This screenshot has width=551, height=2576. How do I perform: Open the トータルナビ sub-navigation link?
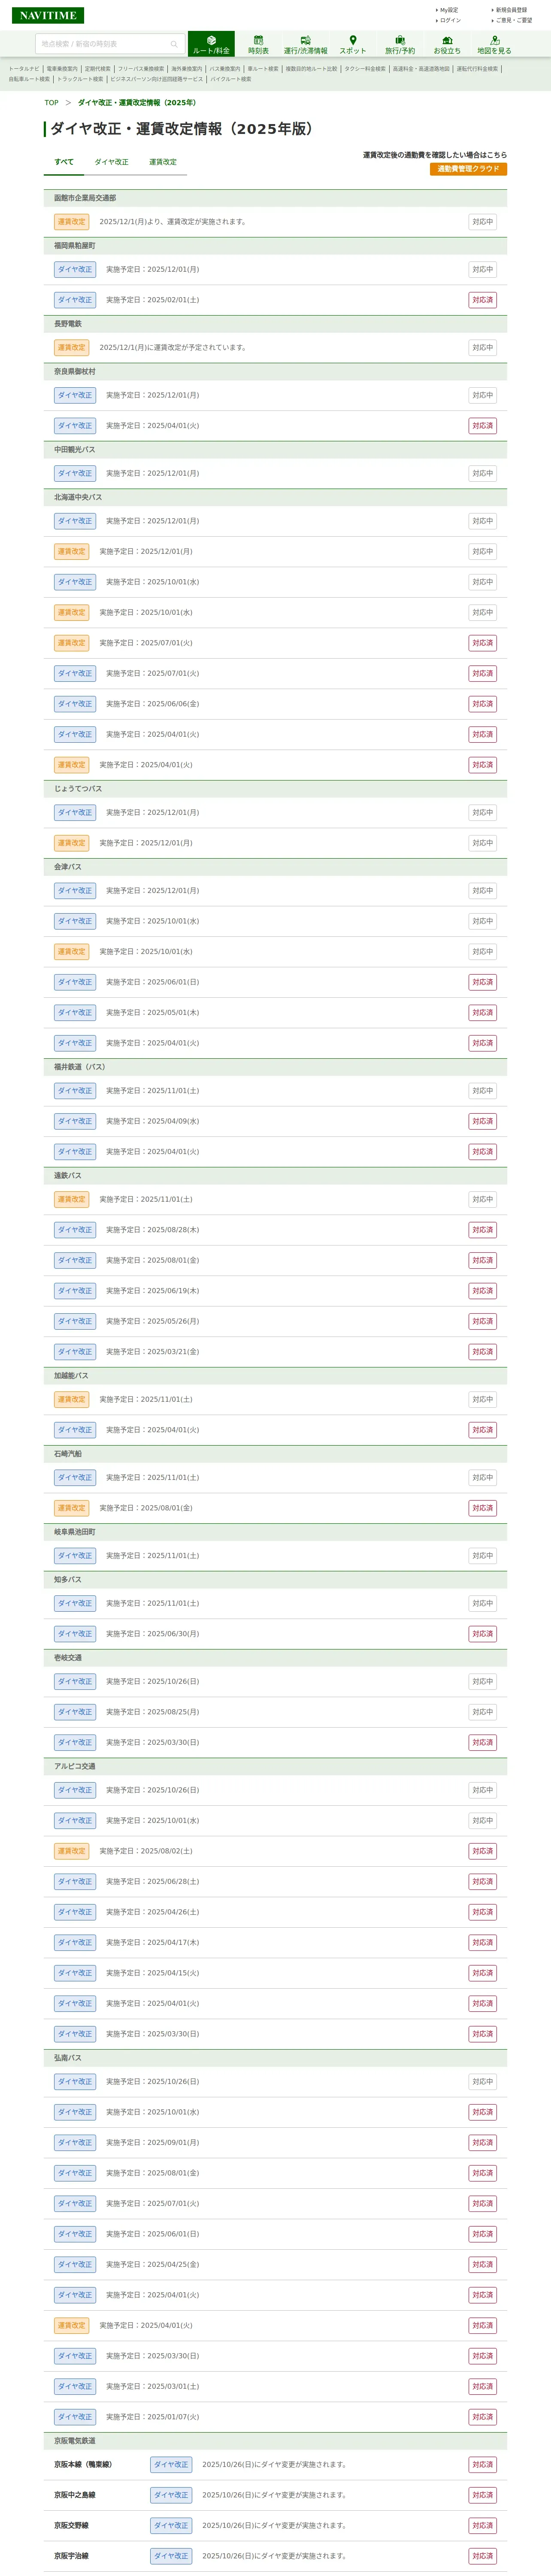click(x=24, y=69)
